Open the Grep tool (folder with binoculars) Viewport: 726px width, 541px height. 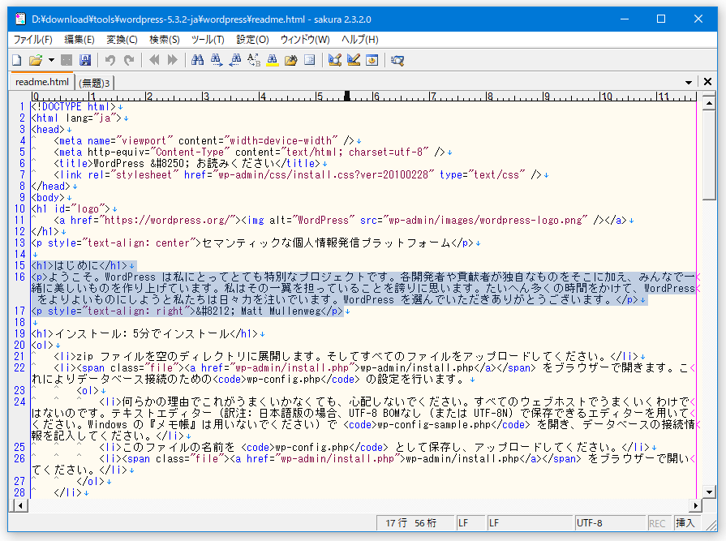[x=290, y=60]
